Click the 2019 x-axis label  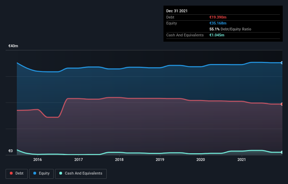(x=160, y=160)
